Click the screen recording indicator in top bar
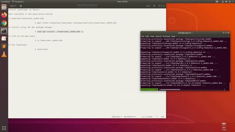Viewport: 235px width, 132px height. [x=217, y=1]
